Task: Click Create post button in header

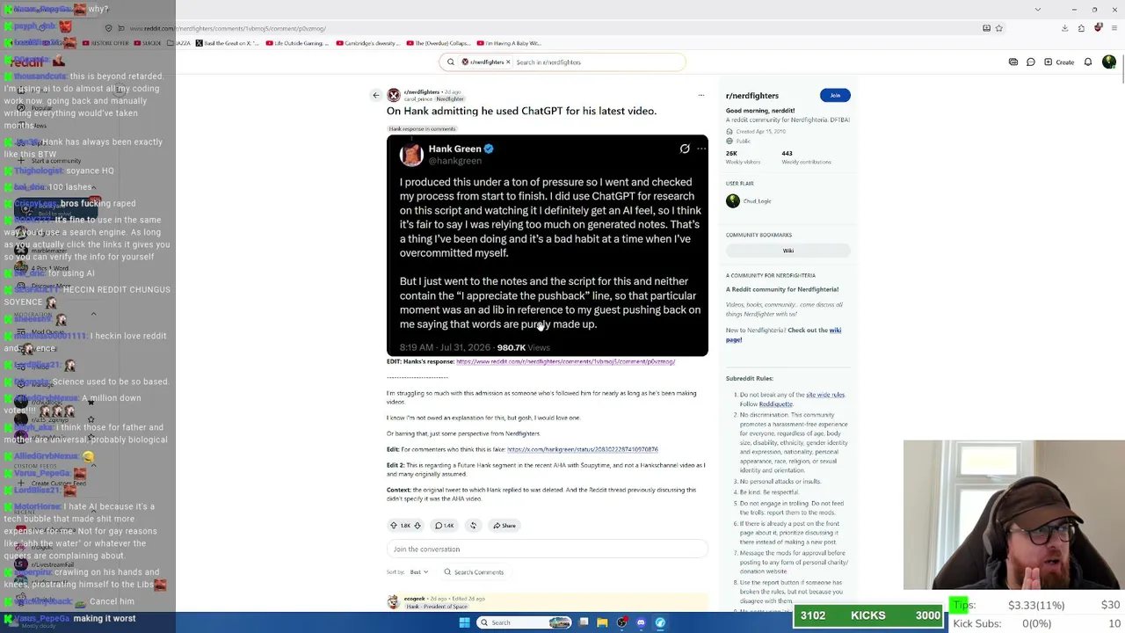Action: (1060, 62)
